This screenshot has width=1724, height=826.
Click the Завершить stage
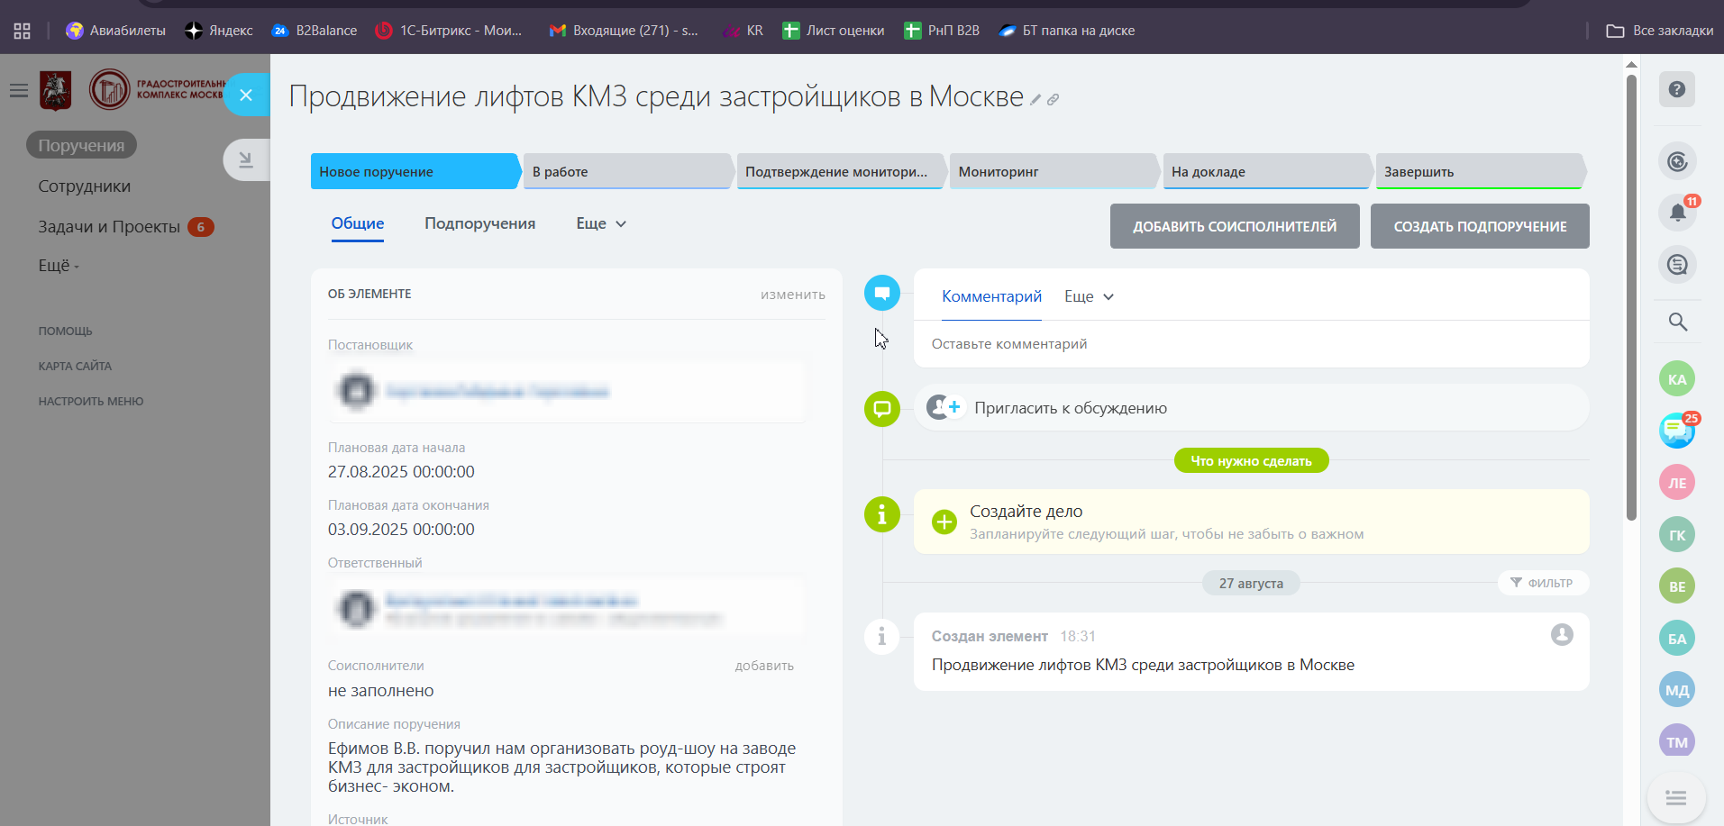(1480, 171)
